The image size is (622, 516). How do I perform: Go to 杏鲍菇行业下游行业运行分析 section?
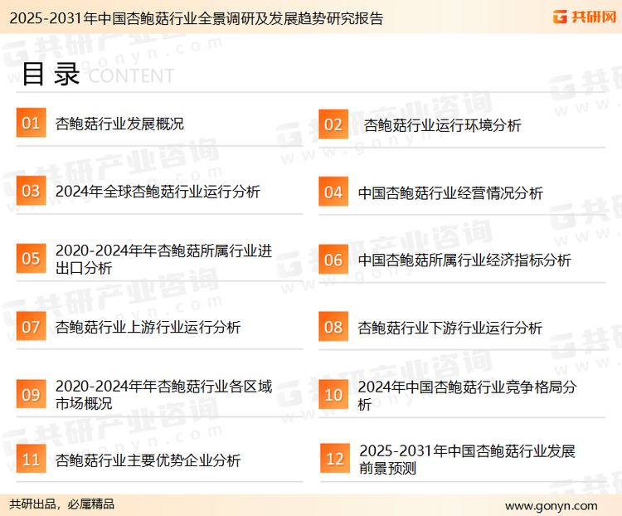(450, 328)
